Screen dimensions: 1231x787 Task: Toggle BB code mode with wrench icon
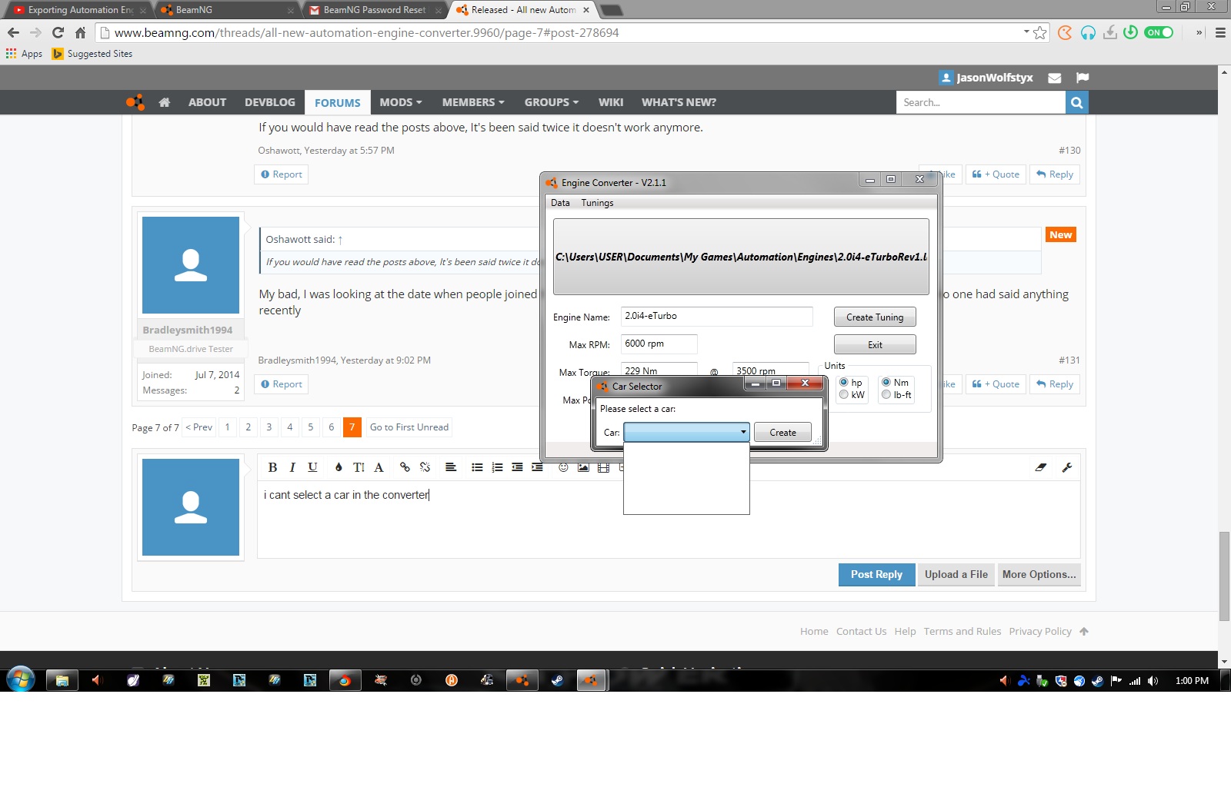pos(1067,467)
